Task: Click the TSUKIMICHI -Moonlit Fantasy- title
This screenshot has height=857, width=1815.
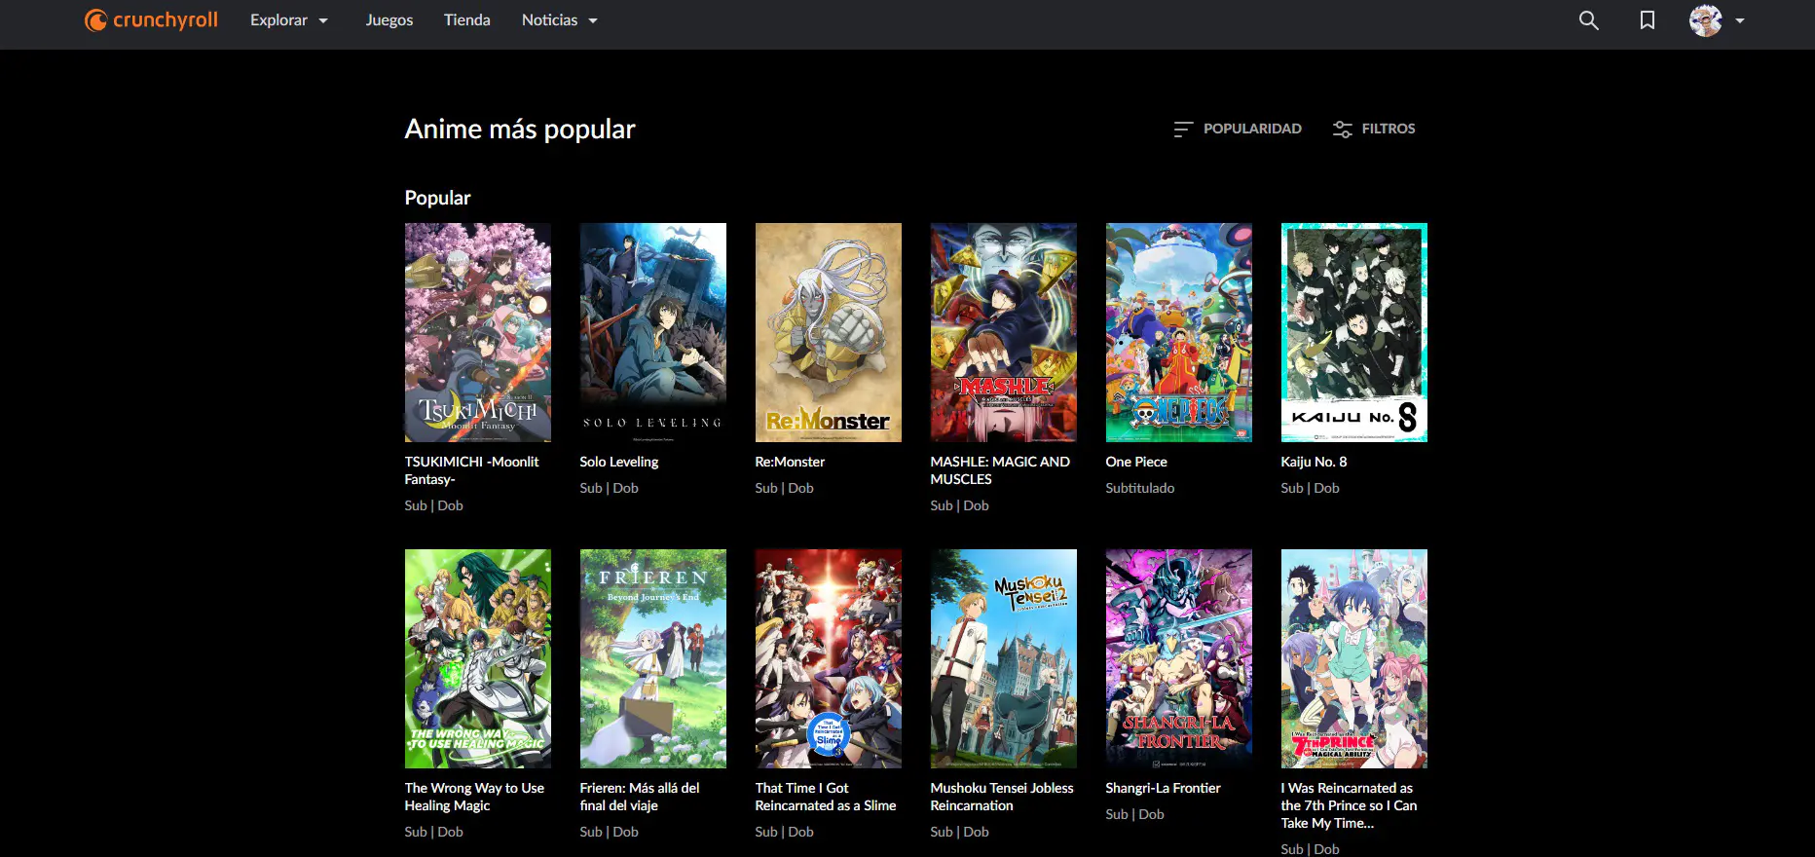Action: pos(472,470)
